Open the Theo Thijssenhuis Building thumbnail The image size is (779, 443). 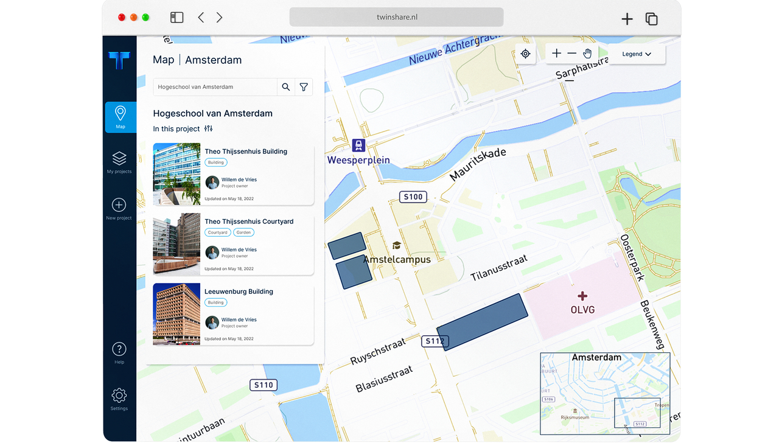176,174
